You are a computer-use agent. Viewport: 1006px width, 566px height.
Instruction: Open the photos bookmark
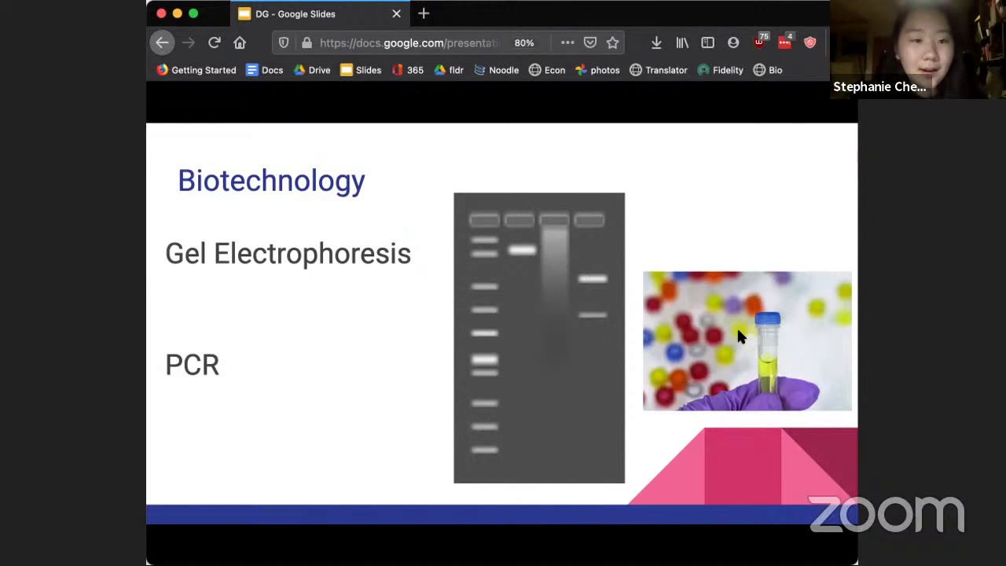coord(597,70)
